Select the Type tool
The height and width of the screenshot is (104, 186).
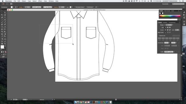click(x=5, y=17)
